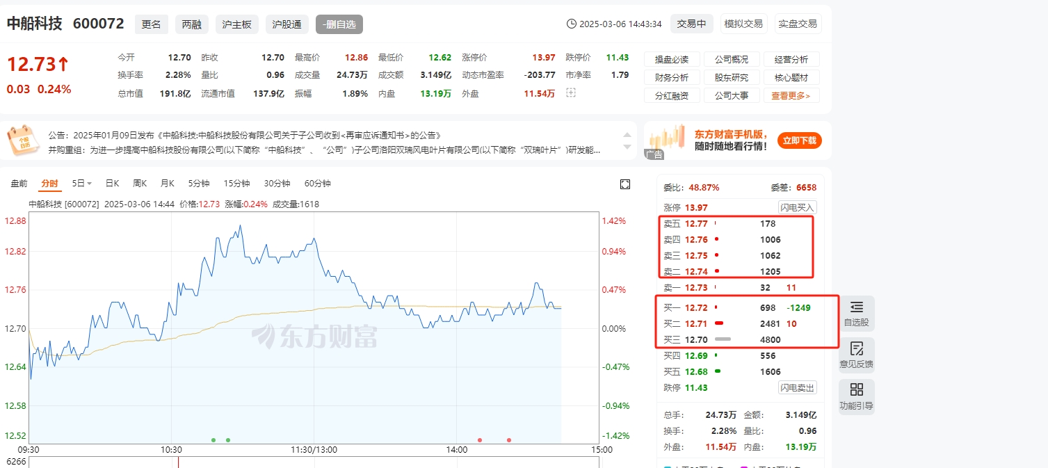This screenshot has height=468, width=1048.
Task: Click the 两融 tag button
Action: (191, 24)
